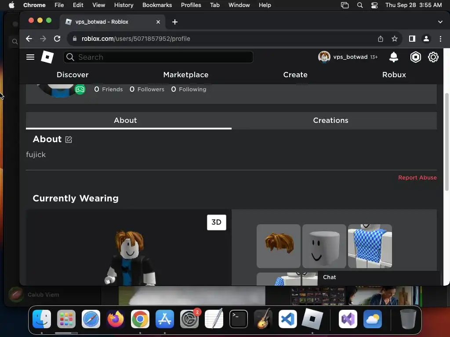View the 0 Friends list
The image size is (450, 337).
(109, 90)
